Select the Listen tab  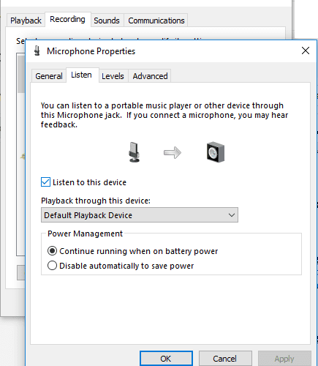[81, 75]
